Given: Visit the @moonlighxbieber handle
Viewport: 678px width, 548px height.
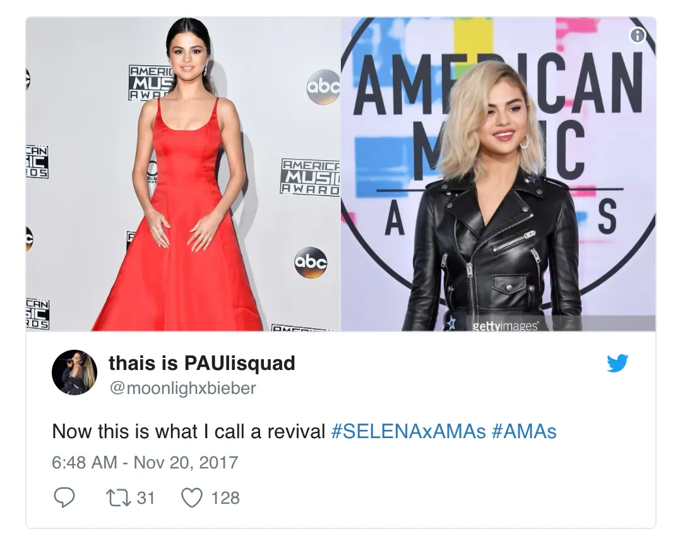Looking at the screenshot, I should tap(182, 388).
